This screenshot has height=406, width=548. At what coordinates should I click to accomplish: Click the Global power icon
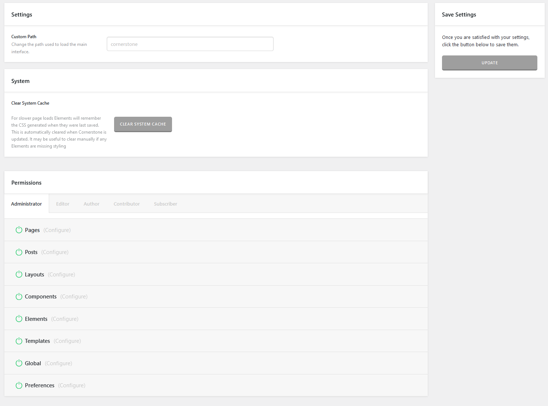point(19,363)
